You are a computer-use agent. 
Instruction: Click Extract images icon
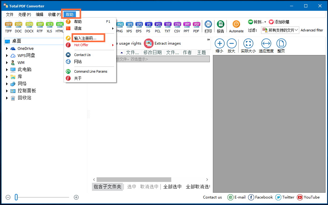(x=149, y=43)
